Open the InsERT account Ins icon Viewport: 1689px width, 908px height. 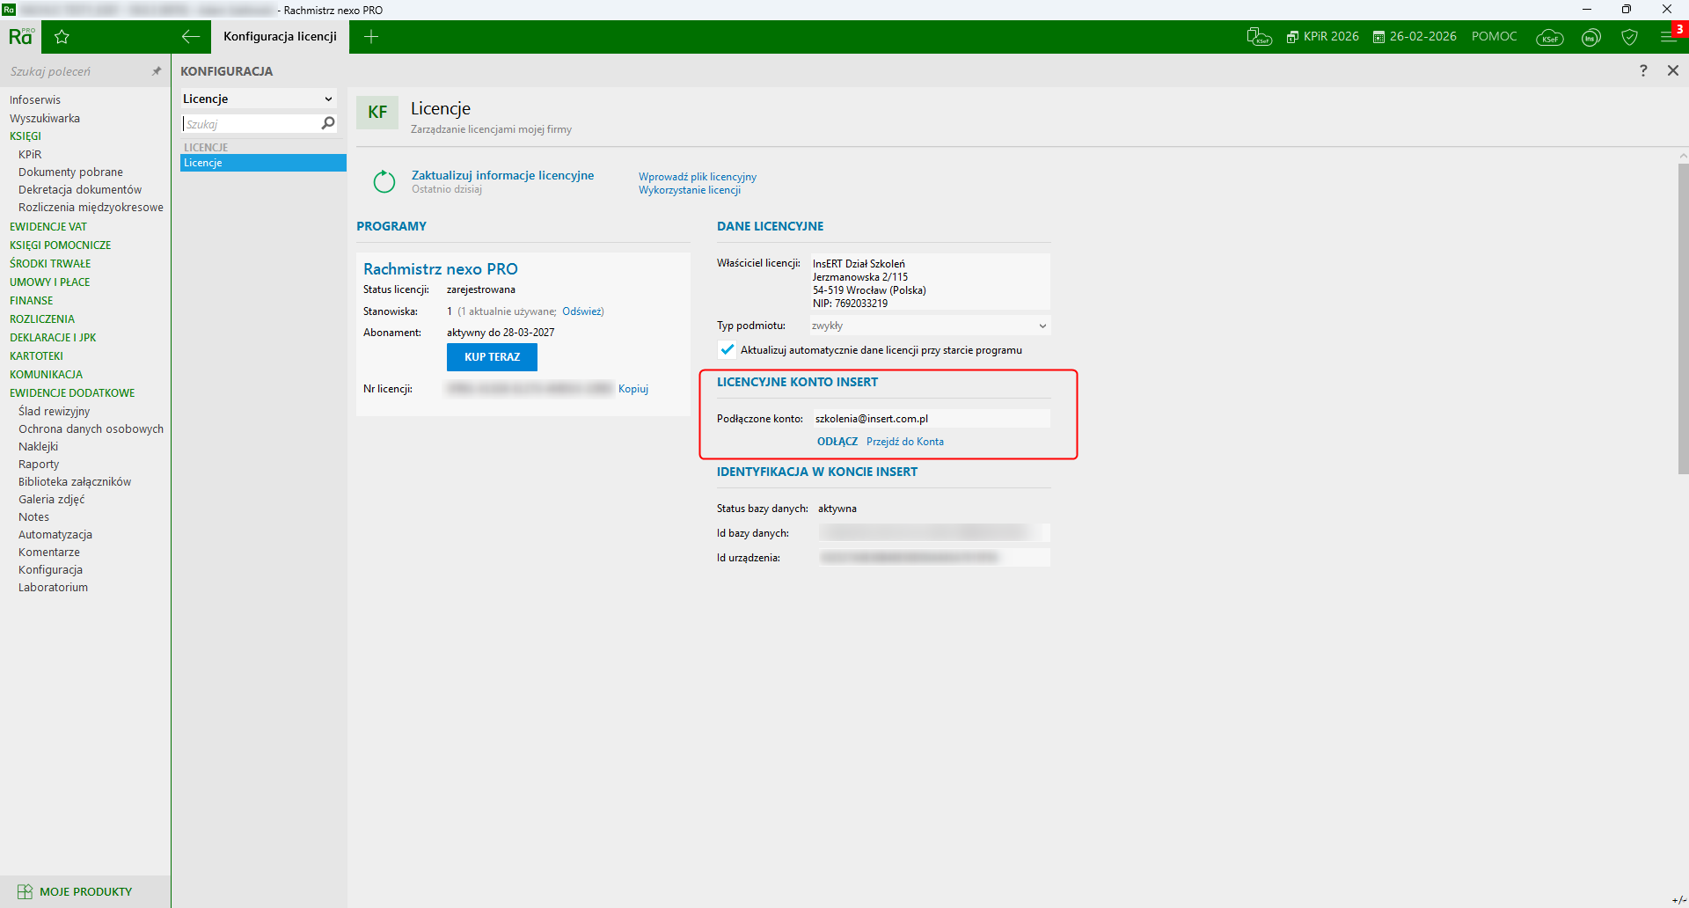(x=1590, y=38)
